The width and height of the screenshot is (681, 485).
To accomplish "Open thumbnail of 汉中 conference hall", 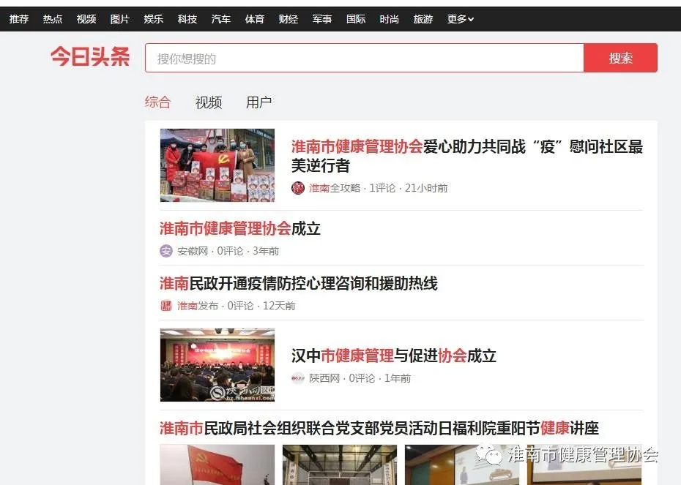I will point(217,365).
